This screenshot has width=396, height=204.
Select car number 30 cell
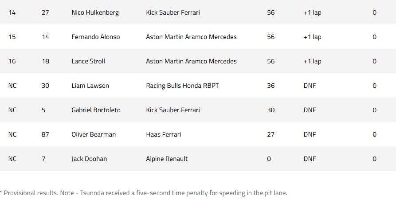point(45,86)
